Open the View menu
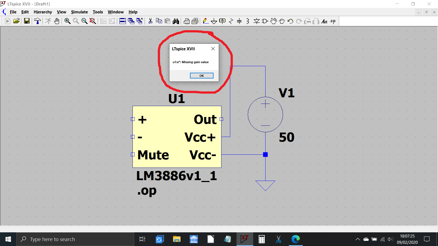The image size is (438, 246). tap(61, 12)
